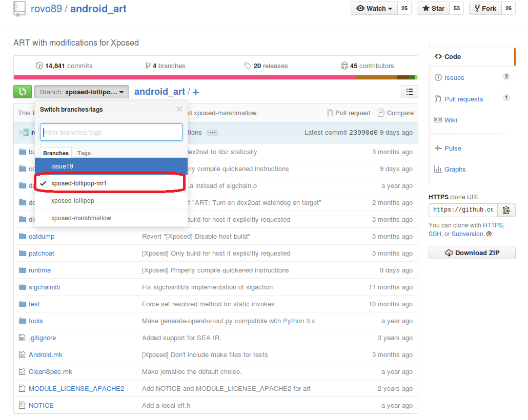View the 20 releases

[266, 66]
